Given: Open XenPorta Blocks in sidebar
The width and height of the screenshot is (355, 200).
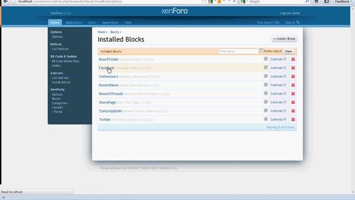Looking at the screenshot, I should tap(56, 99).
